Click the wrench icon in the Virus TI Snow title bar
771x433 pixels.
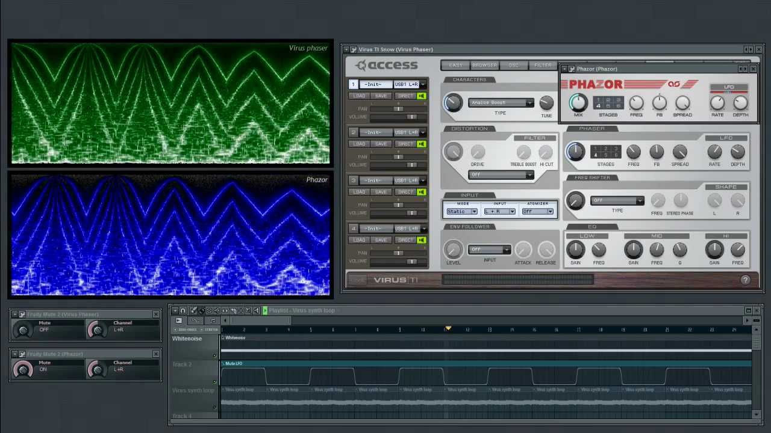point(354,49)
